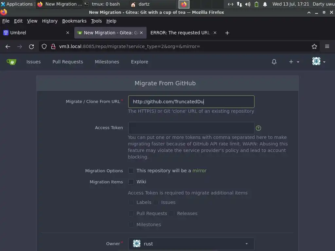Image resolution: width=335 pixels, height=251 pixels.
Task: Reload the current page
Action: (x=31, y=46)
